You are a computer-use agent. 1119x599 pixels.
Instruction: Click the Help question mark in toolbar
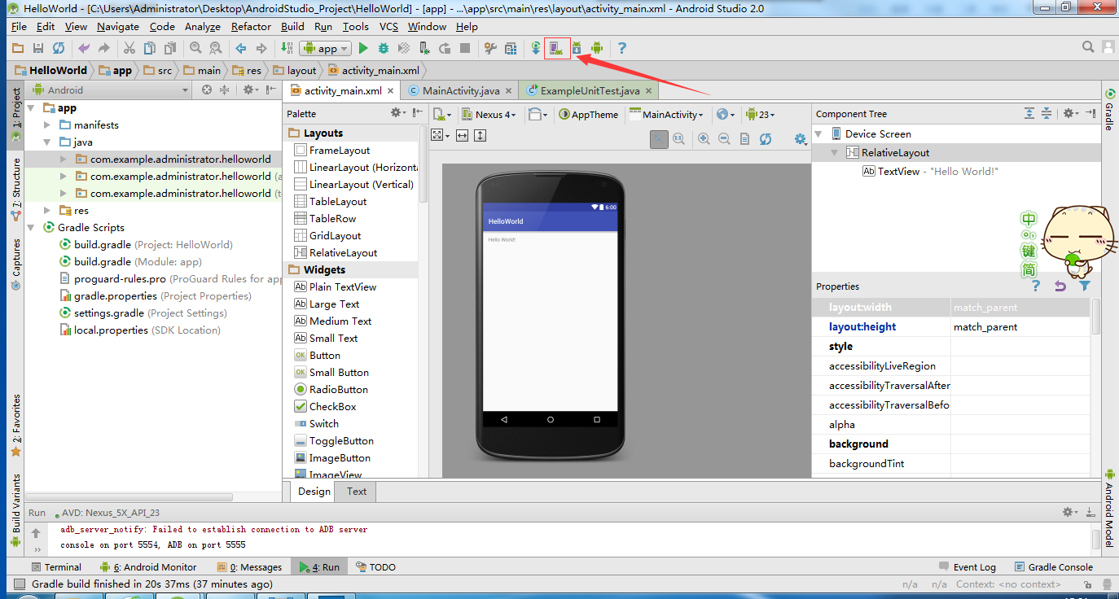click(622, 48)
